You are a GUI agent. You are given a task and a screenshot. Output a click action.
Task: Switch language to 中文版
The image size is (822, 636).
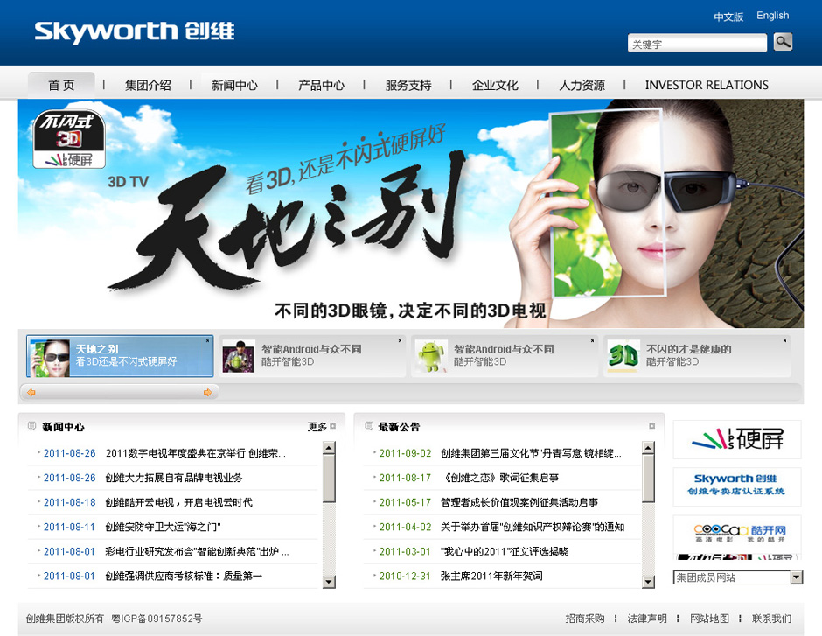[x=728, y=17]
